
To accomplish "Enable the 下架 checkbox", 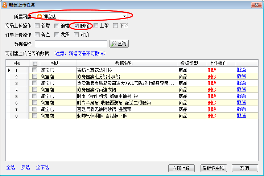I will point(115,26).
